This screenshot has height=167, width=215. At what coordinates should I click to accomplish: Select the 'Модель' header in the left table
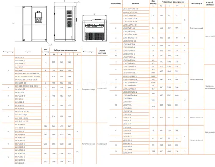point(28,52)
